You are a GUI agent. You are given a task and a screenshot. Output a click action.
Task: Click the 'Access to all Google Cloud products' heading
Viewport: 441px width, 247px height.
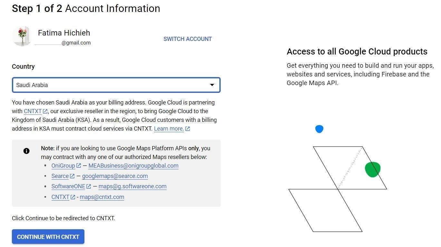357,52
